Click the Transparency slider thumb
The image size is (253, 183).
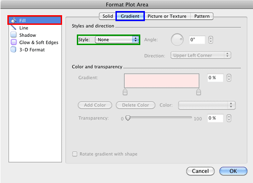128,118
